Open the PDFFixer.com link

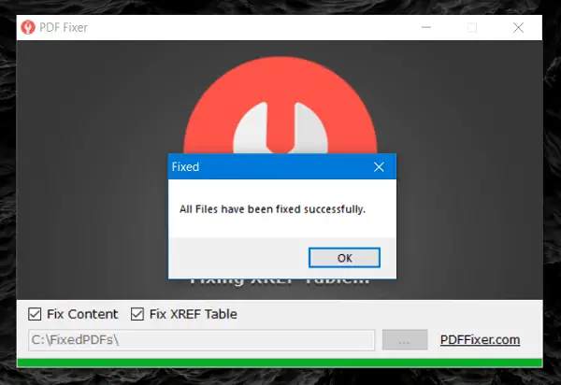pyautogui.click(x=480, y=339)
